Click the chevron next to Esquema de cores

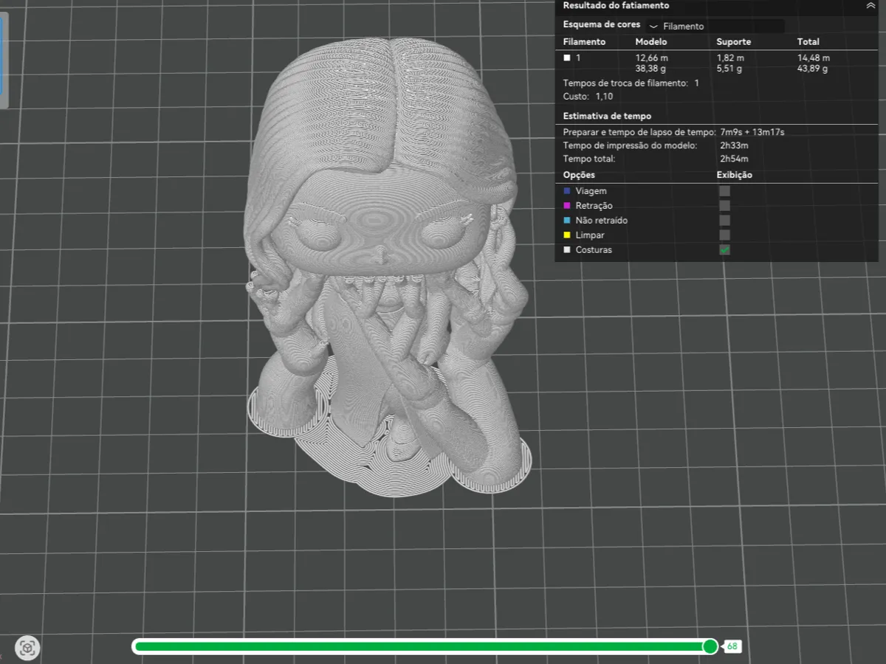[654, 26]
